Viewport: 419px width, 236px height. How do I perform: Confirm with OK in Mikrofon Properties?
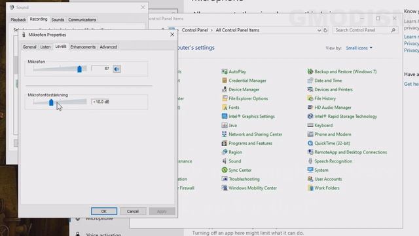[104, 211]
